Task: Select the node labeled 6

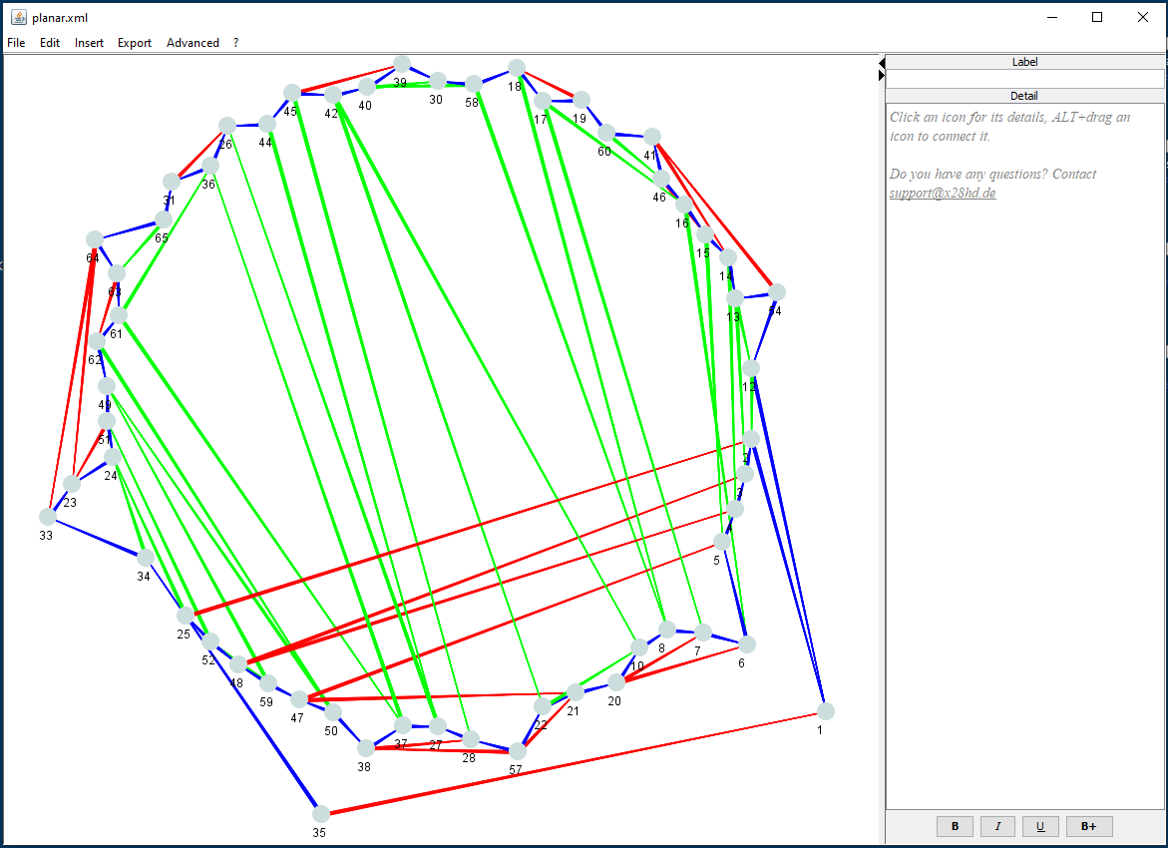Action: coord(747,644)
